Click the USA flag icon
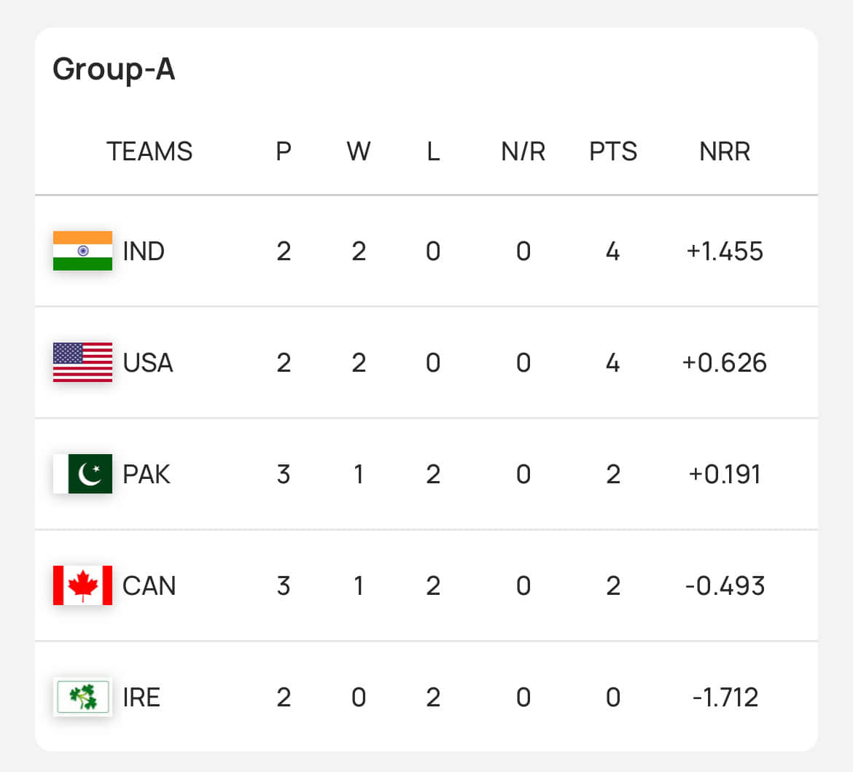 [x=82, y=362]
